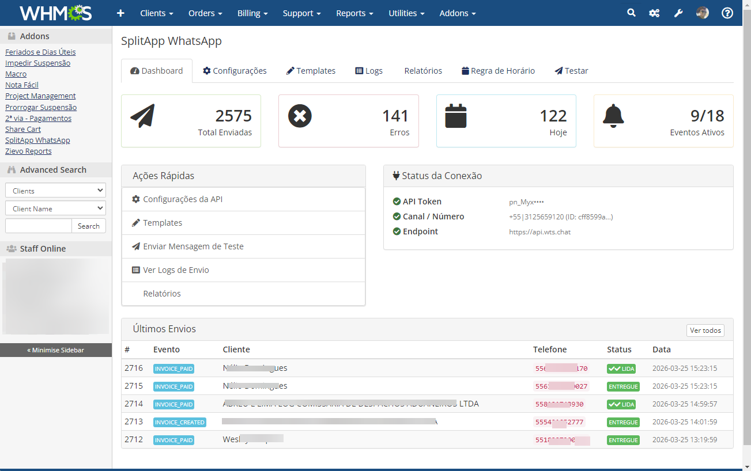The width and height of the screenshot is (751, 471).
Task: Open Ver Logs de Envio action
Action: [x=243, y=270]
